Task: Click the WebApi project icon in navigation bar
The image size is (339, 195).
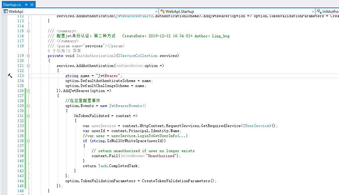Action: [5, 12]
